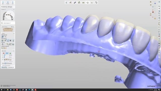The image size is (161, 91).
Task: Expand the Crown 22 selector dropdown
Action: (14, 9)
